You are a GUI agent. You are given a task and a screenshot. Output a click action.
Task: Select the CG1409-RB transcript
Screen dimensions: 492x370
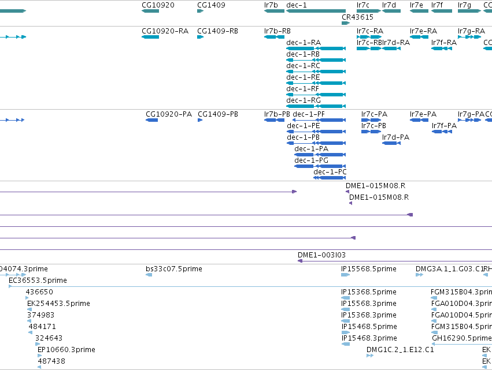(x=200, y=37)
